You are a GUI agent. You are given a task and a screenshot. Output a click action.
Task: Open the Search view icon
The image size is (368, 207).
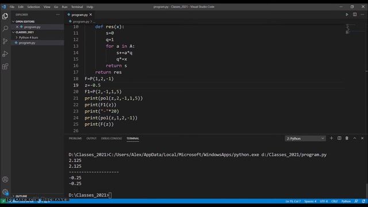(x=5, y=29)
